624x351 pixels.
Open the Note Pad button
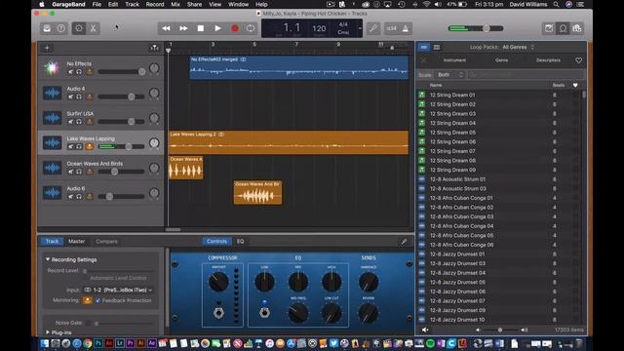(549, 28)
